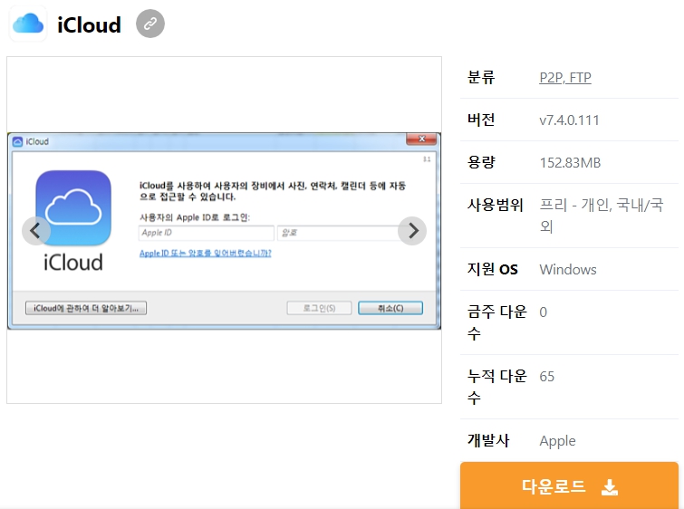
Task: Click the cumulative downloads value 65
Action: [x=546, y=377]
